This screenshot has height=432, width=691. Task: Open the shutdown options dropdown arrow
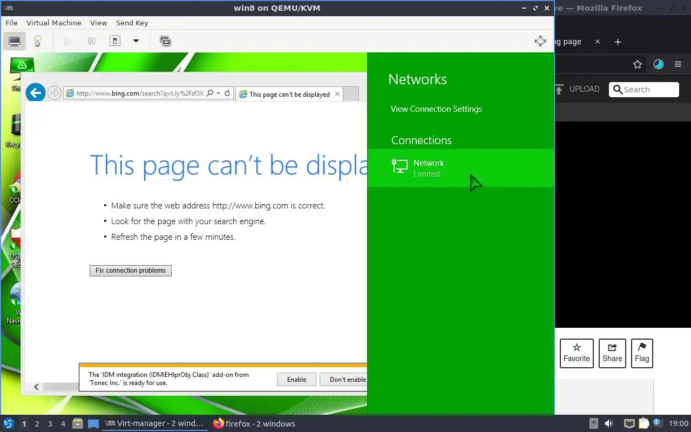click(x=136, y=41)
